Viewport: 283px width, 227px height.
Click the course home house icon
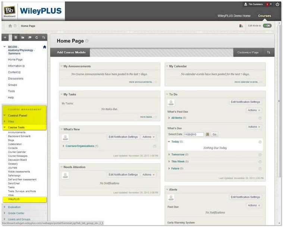[x=45, y=47]
